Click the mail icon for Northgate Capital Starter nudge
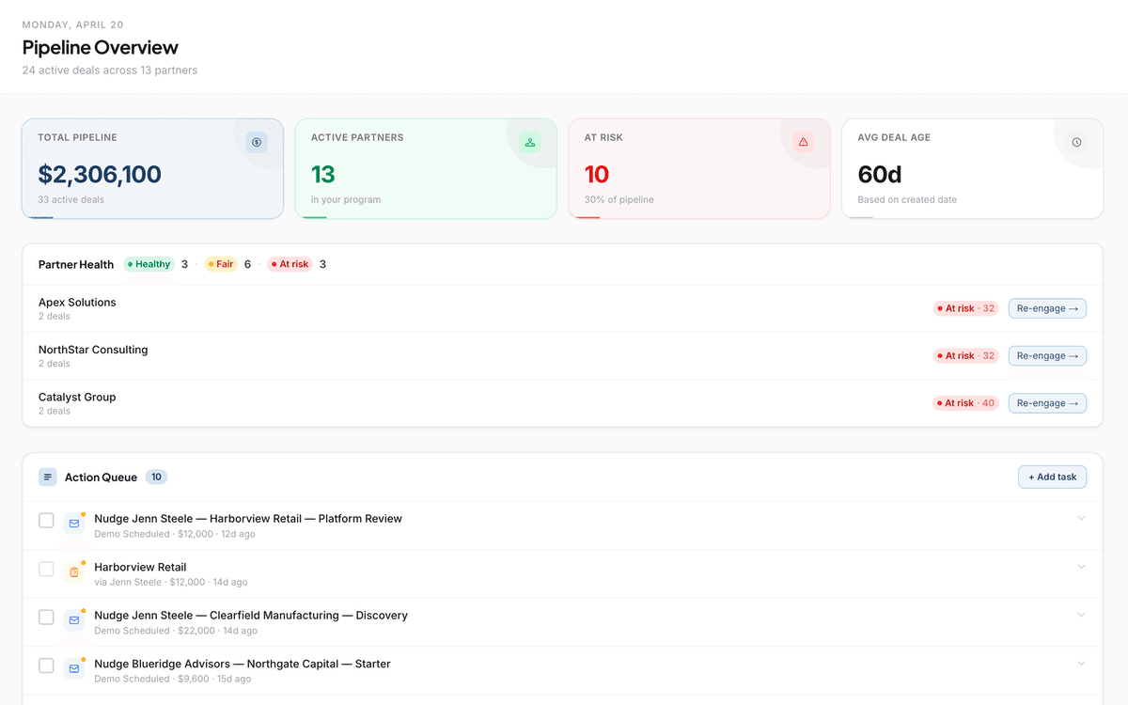1128x705 pixels. [x=73, y=668]
